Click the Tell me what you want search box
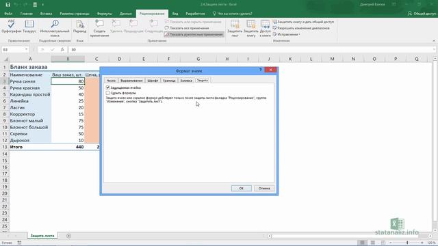 (233, 14)
